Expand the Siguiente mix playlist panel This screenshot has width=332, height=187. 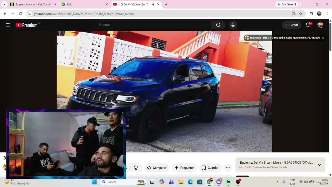(320, 165)
